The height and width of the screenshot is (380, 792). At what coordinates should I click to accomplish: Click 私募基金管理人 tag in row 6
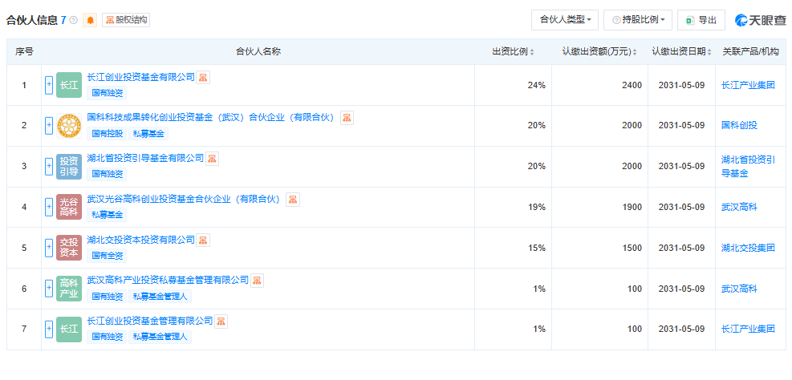coord(160,297)
